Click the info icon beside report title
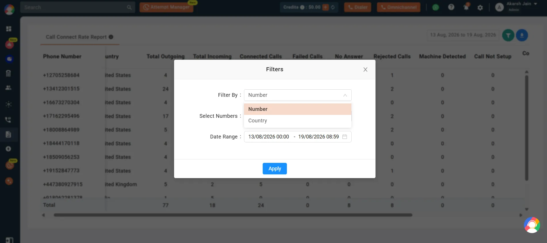 pyautogui.click(x=111, y=37)
